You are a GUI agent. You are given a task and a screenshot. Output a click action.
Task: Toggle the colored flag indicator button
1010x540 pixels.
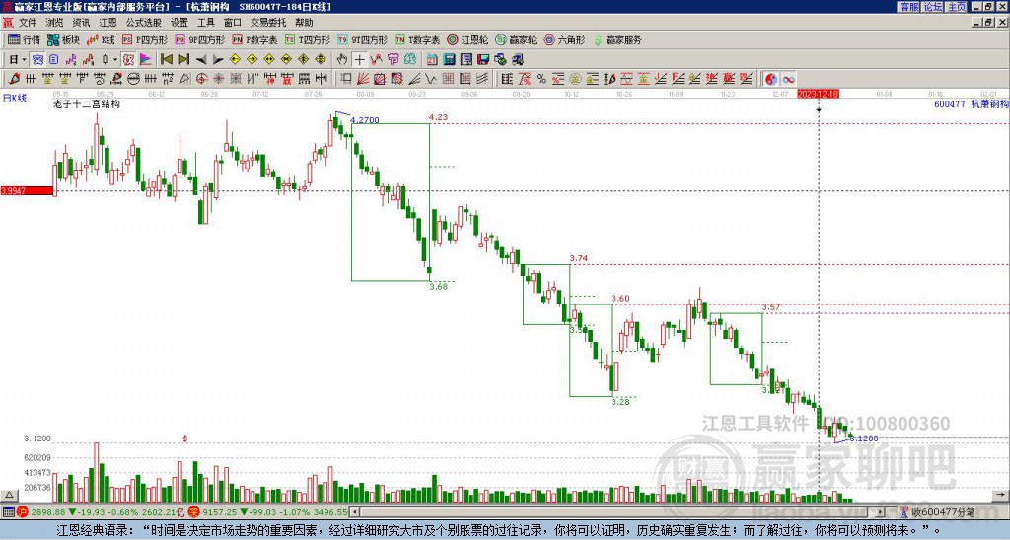[146, 60]
